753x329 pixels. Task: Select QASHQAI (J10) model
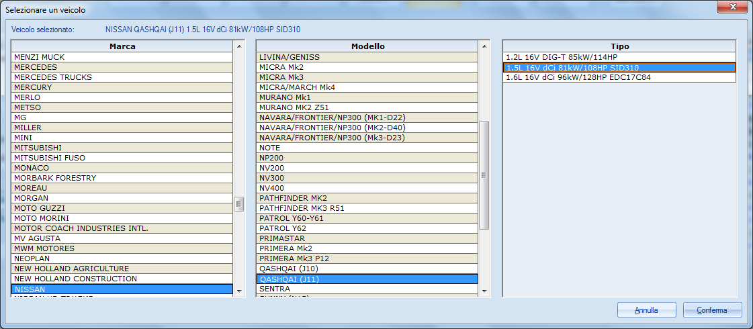tap(367, 269)
